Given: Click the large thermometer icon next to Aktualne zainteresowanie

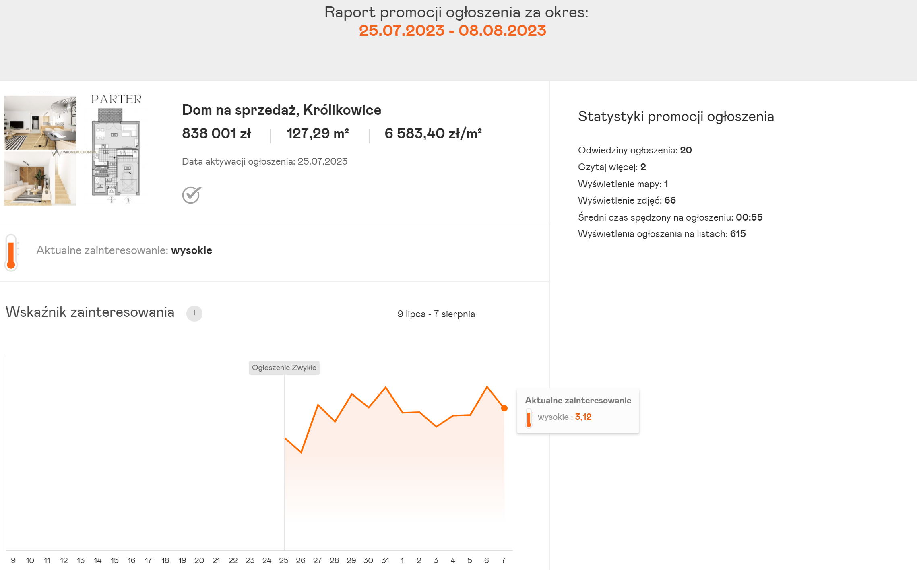Looking at the screenshot, I should (11, 253).
